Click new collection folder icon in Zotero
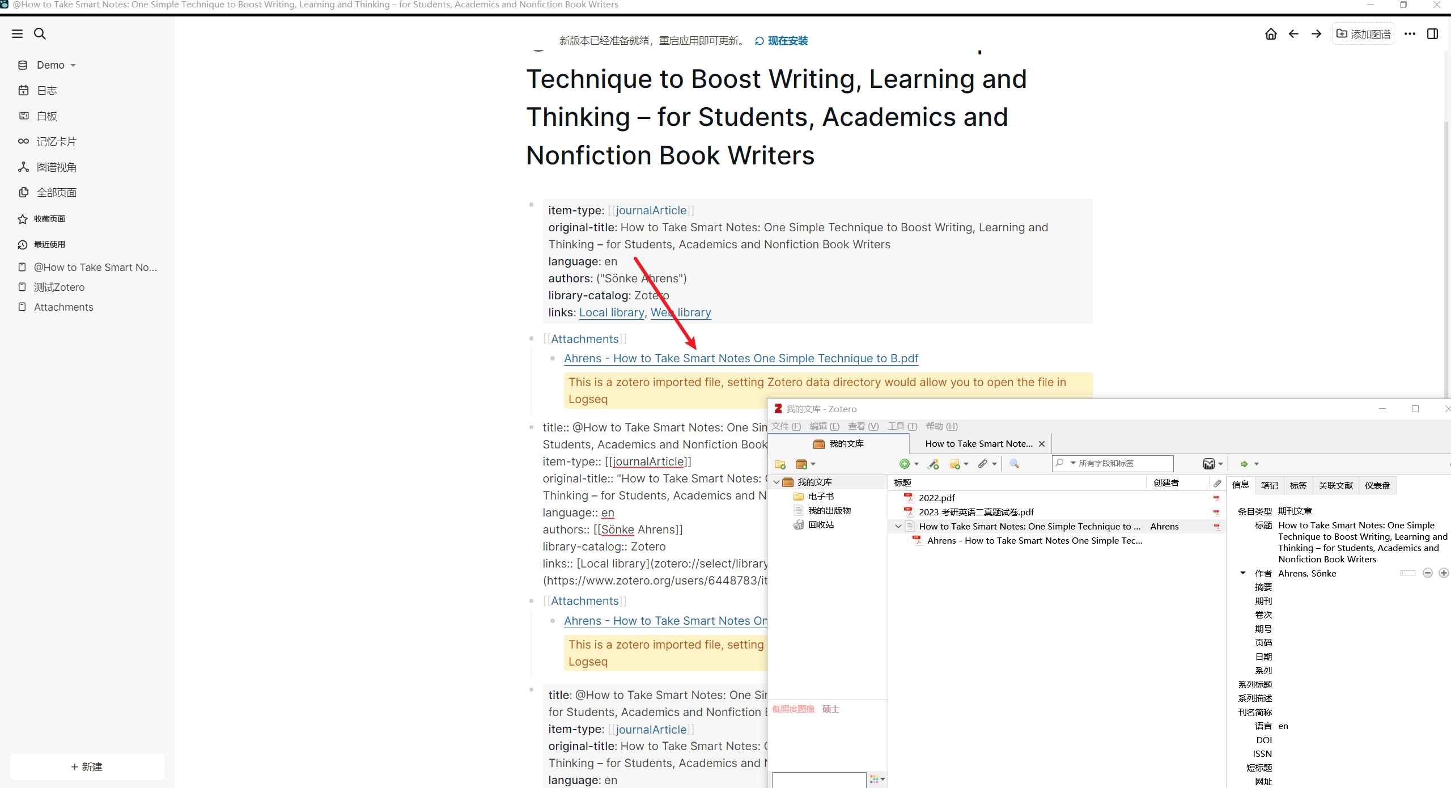This screenshot has height=788, width=1451. 780,464
